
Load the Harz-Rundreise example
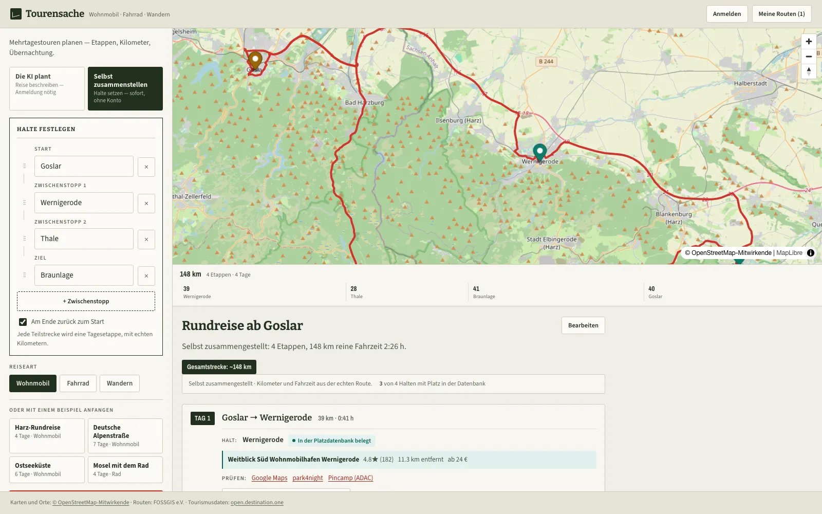coord(47,436)
